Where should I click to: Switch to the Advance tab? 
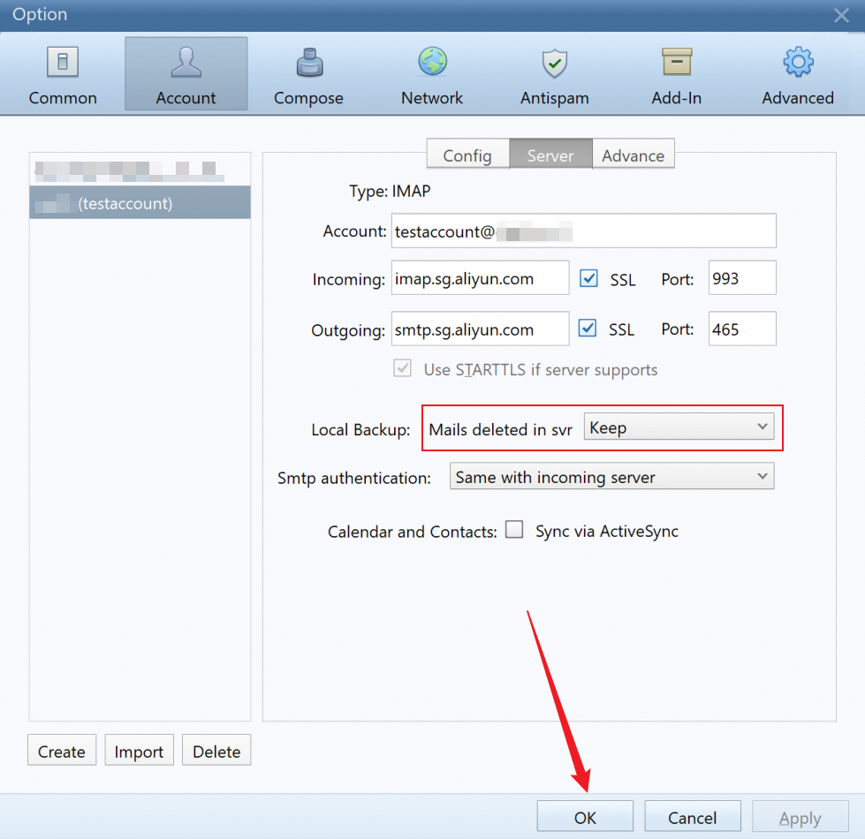(x=634, y=155)
